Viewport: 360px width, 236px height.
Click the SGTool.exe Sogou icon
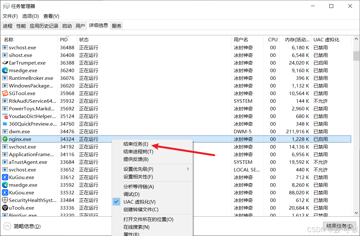[x=5, y=94]
